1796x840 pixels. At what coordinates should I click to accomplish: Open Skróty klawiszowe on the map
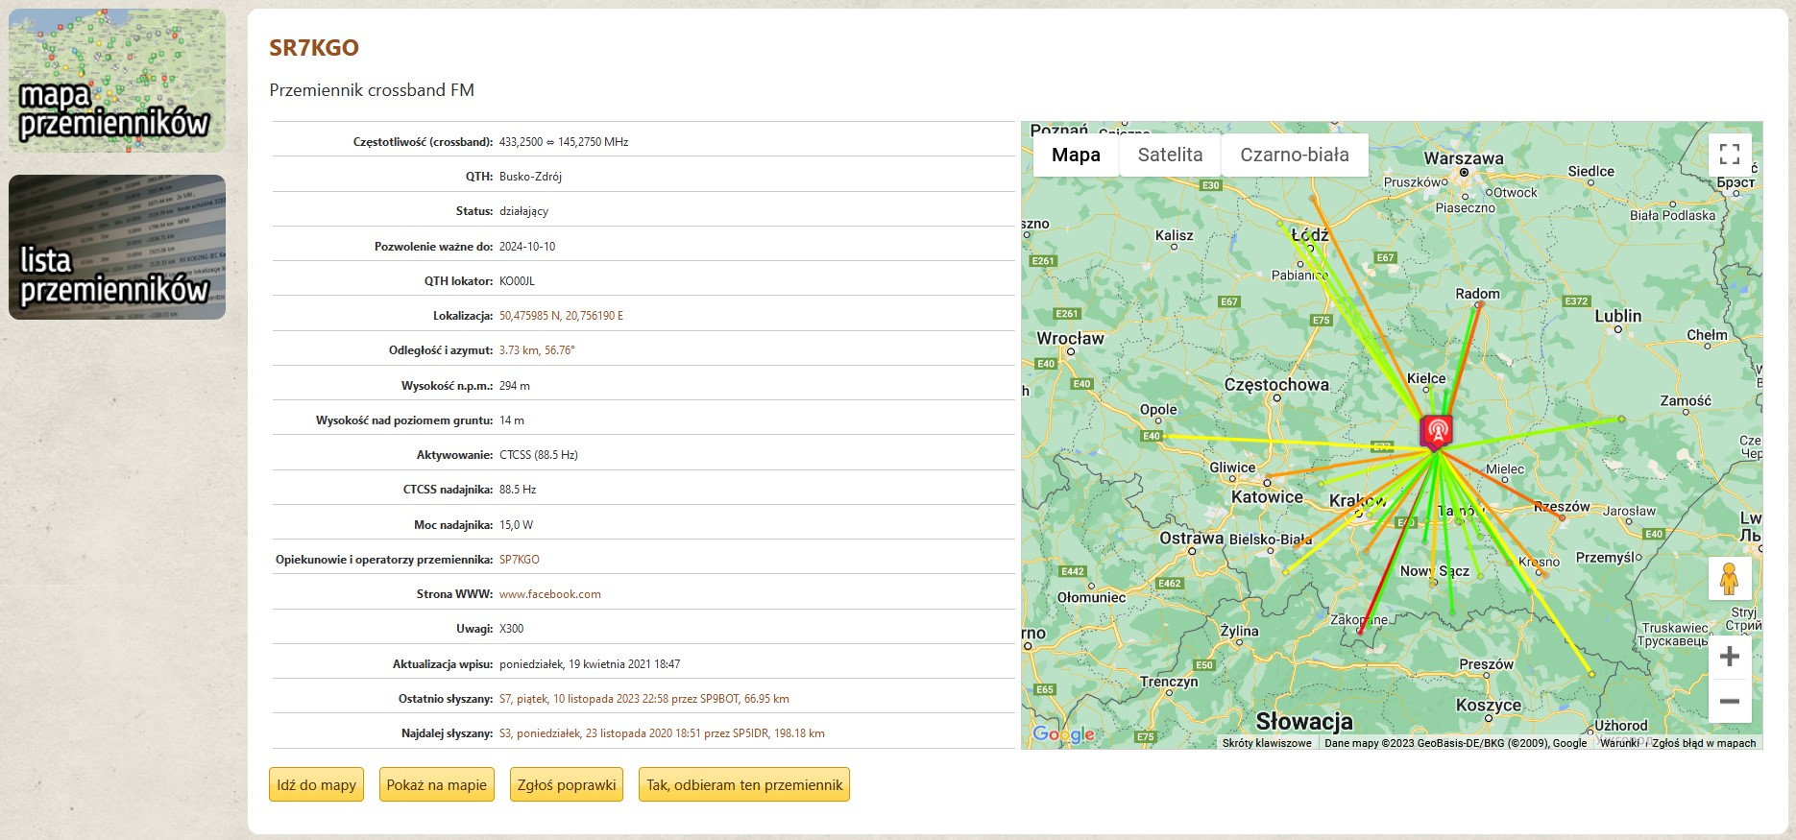click(x=1266, y=743)
